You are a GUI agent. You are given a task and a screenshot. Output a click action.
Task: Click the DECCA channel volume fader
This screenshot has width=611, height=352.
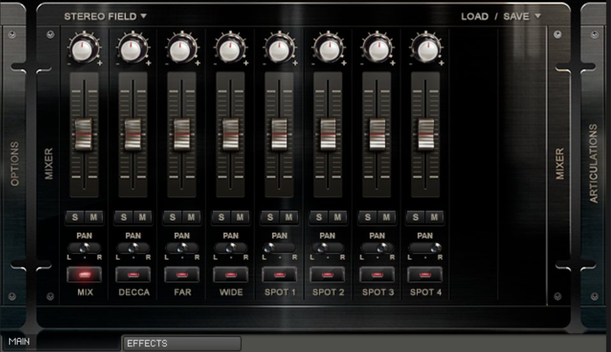(133, 135)
